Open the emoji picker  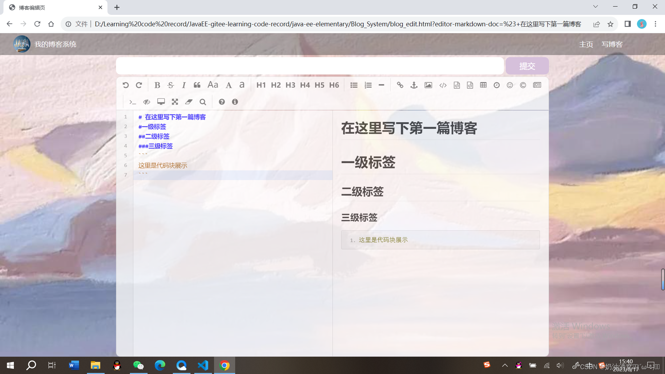pos(510,85)
